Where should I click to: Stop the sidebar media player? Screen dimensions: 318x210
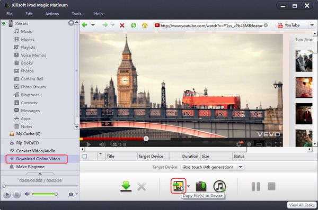click(17, 194)
